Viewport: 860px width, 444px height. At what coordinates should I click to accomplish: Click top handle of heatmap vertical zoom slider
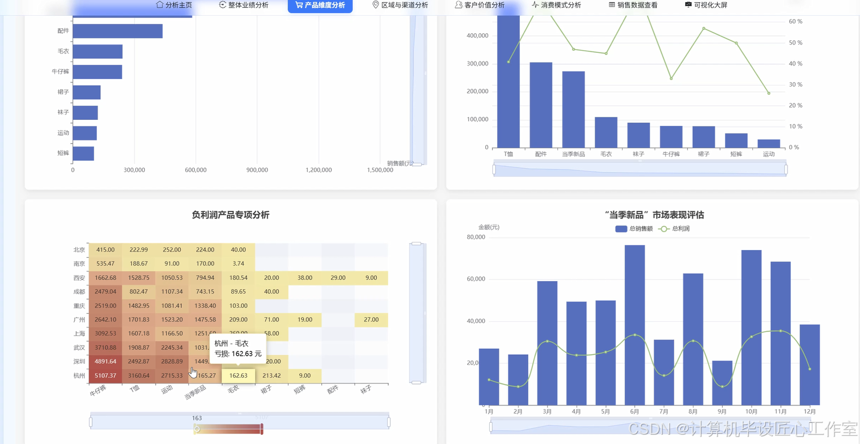click(417, 244)
